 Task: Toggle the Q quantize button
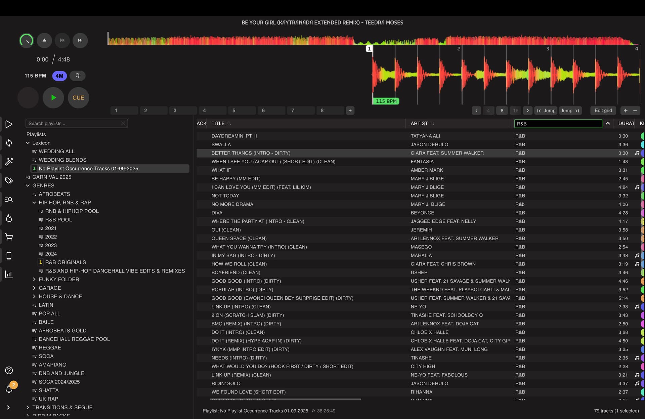(78, 76)
